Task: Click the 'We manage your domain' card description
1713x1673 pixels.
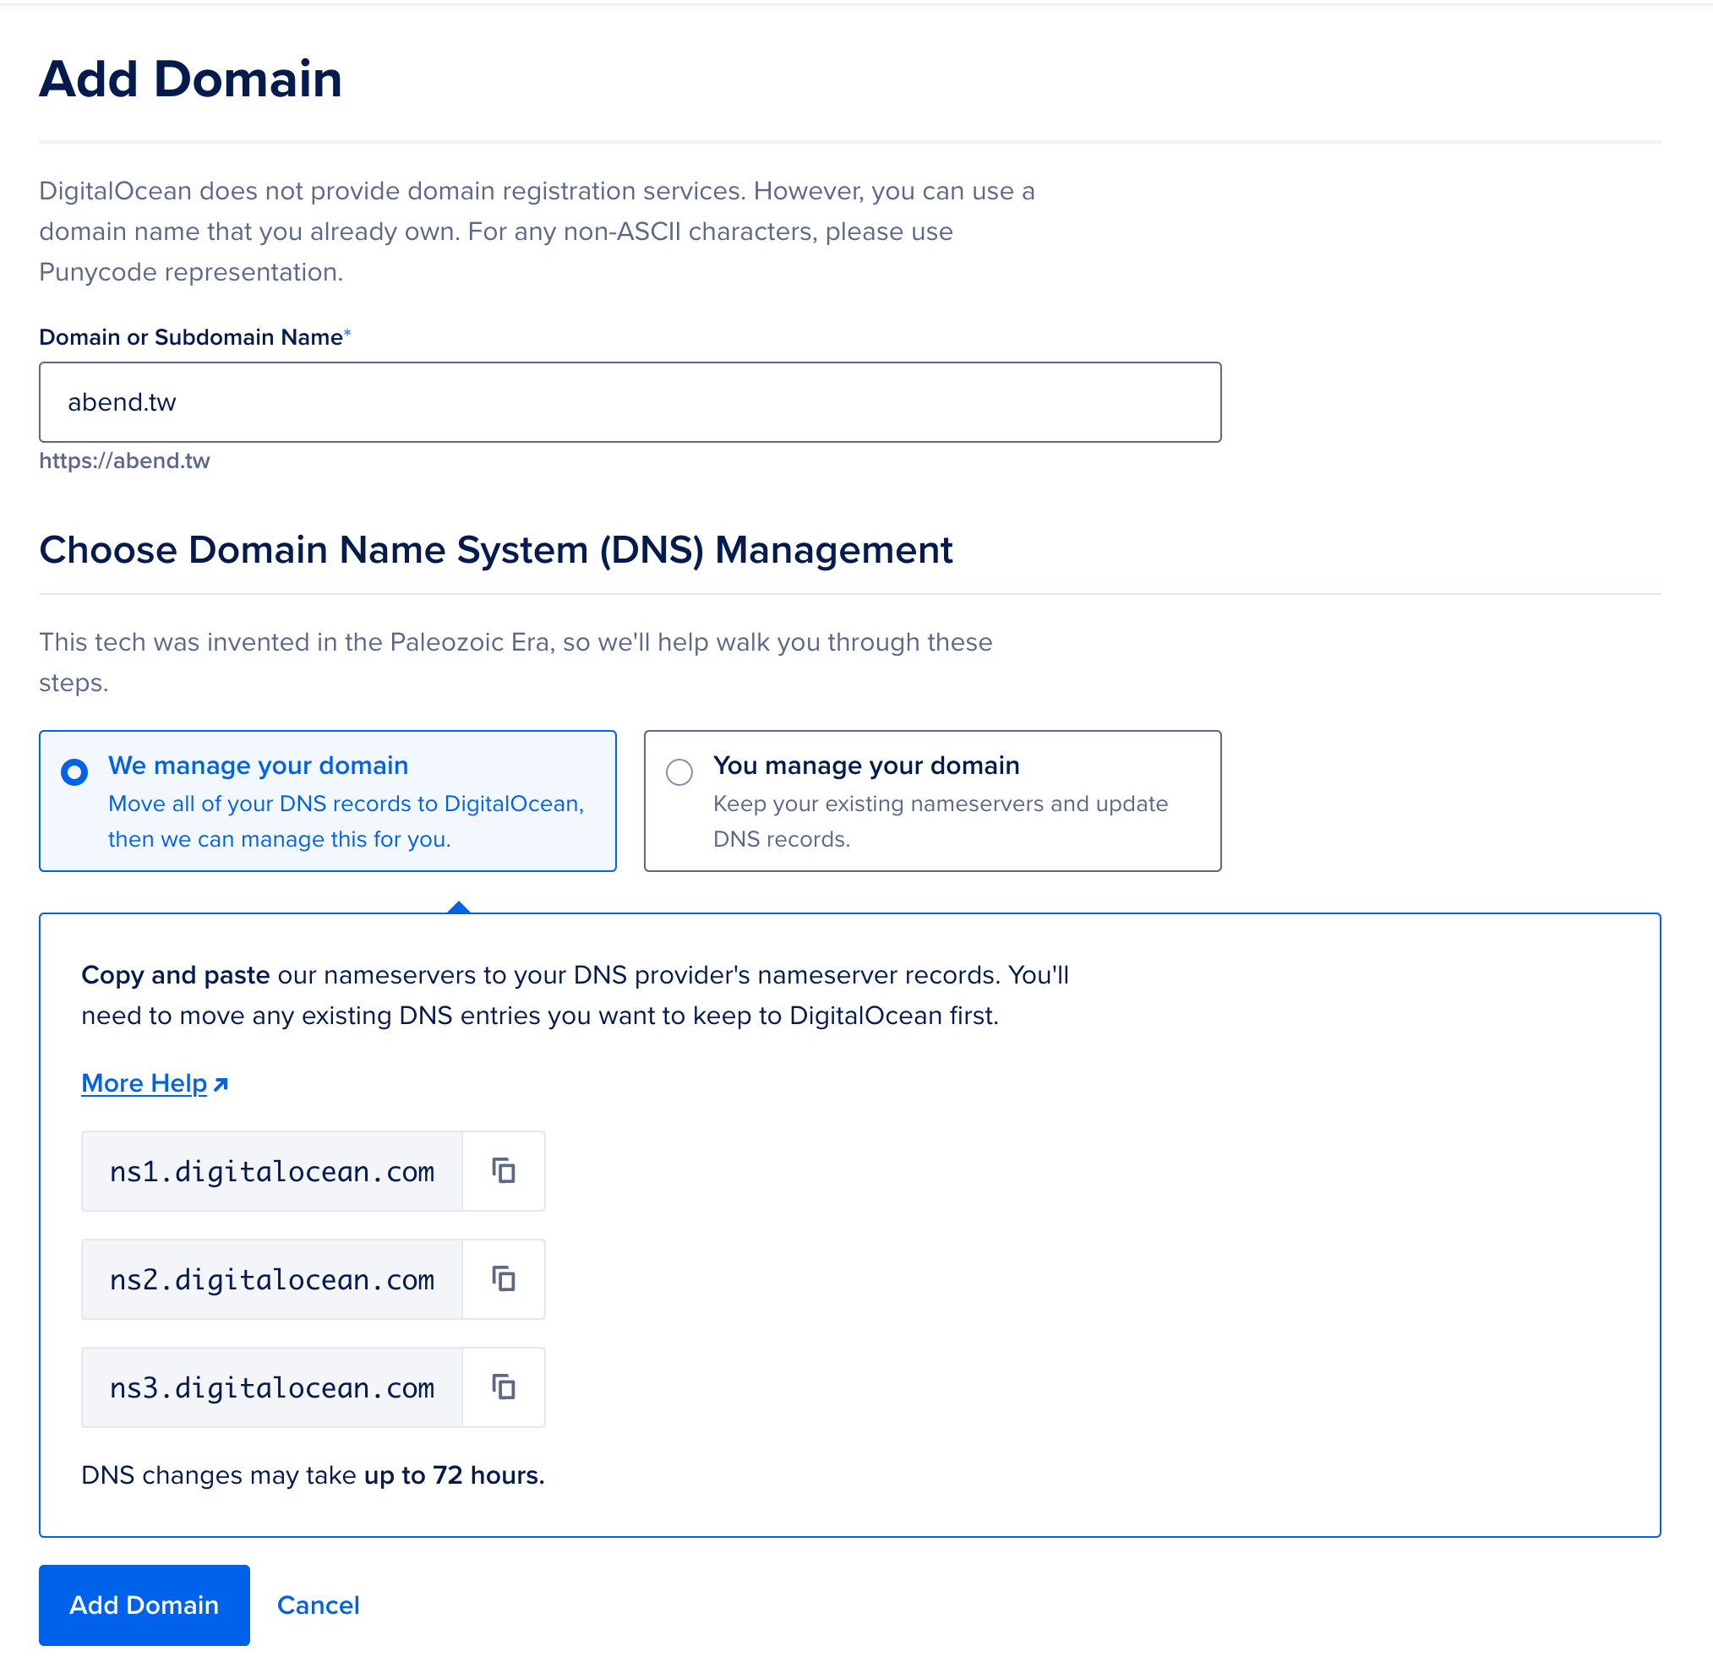Action: (346, 821)
